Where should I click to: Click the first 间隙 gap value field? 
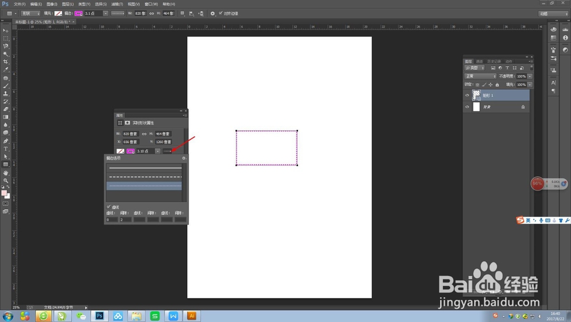pos(126,220)
